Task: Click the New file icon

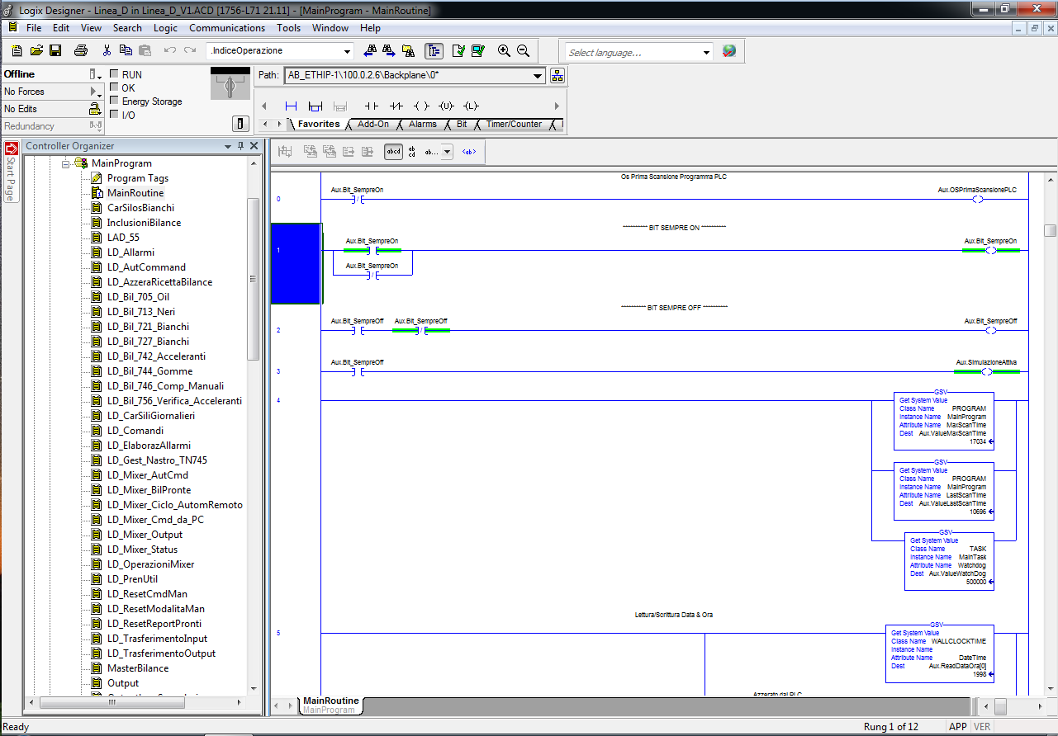Action: [17, 50]
